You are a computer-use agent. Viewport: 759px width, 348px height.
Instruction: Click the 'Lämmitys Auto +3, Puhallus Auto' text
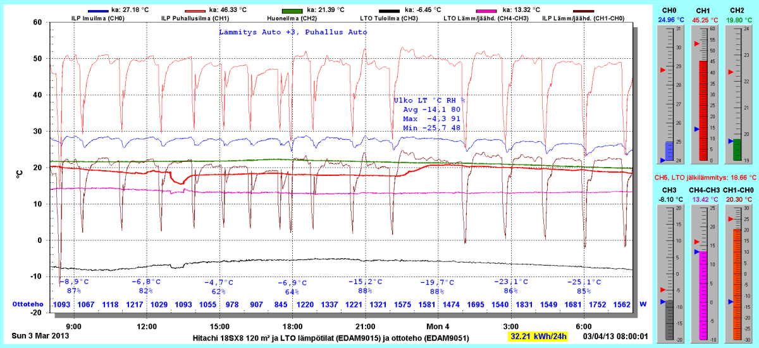(x=293, y=32)
